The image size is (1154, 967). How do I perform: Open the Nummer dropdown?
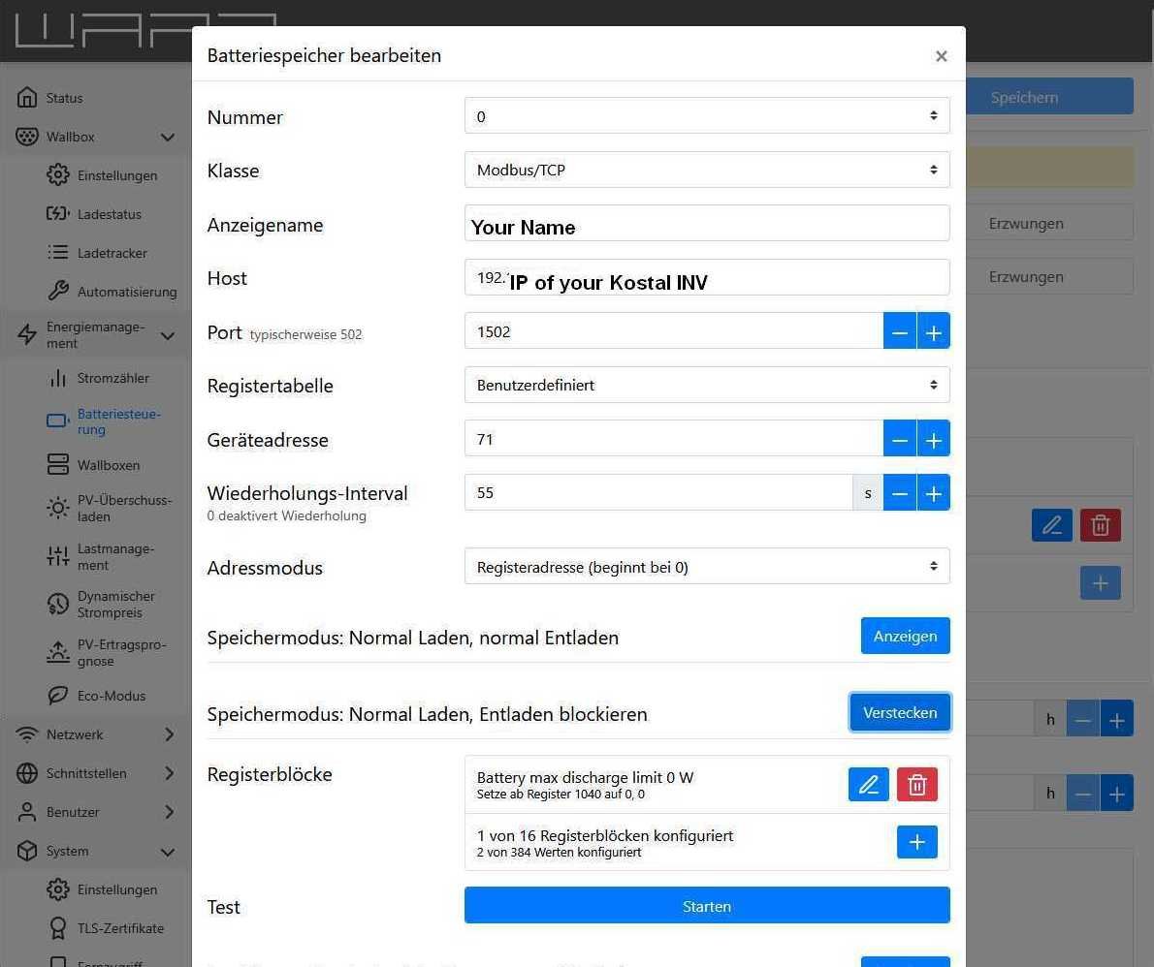point(706,116)
